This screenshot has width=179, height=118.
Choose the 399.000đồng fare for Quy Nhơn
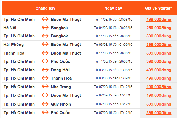(x=159, y=104)
